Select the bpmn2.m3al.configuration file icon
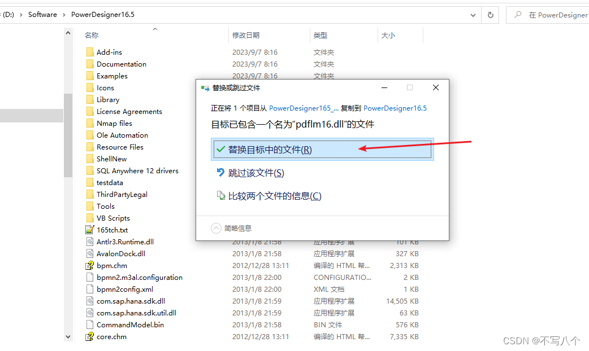This screenshot has height=351, width=589. (x=90, y=278)
